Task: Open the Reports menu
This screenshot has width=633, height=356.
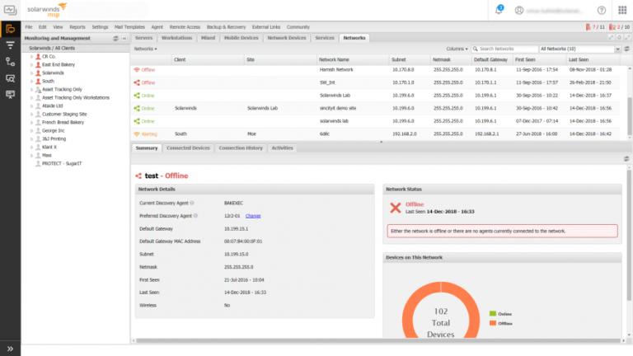Action: [x=77, y=26]
